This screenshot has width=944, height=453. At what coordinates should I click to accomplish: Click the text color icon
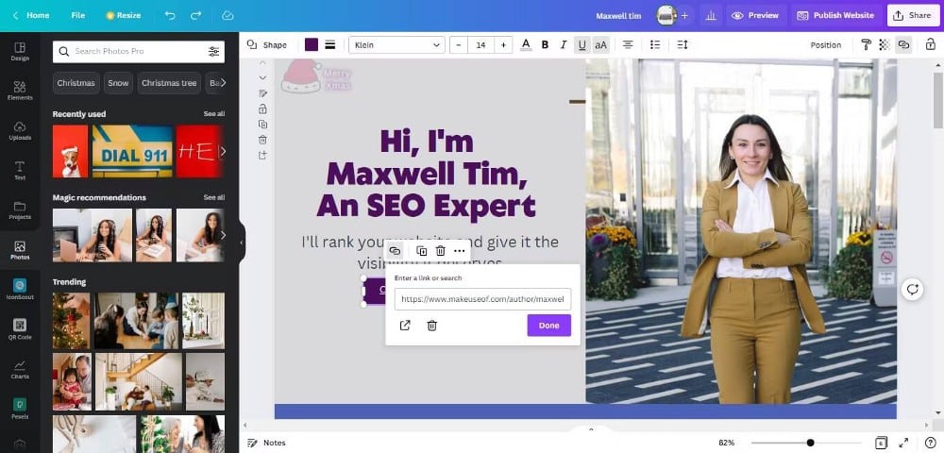526,44
